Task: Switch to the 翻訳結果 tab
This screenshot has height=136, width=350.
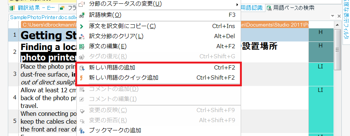Action: tap(33, 8)
